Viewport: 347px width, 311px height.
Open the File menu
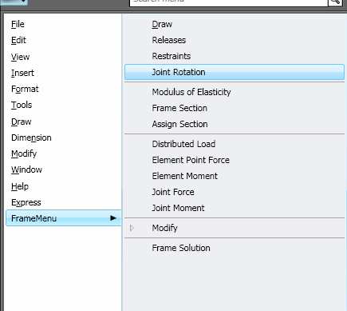point(18,24)
